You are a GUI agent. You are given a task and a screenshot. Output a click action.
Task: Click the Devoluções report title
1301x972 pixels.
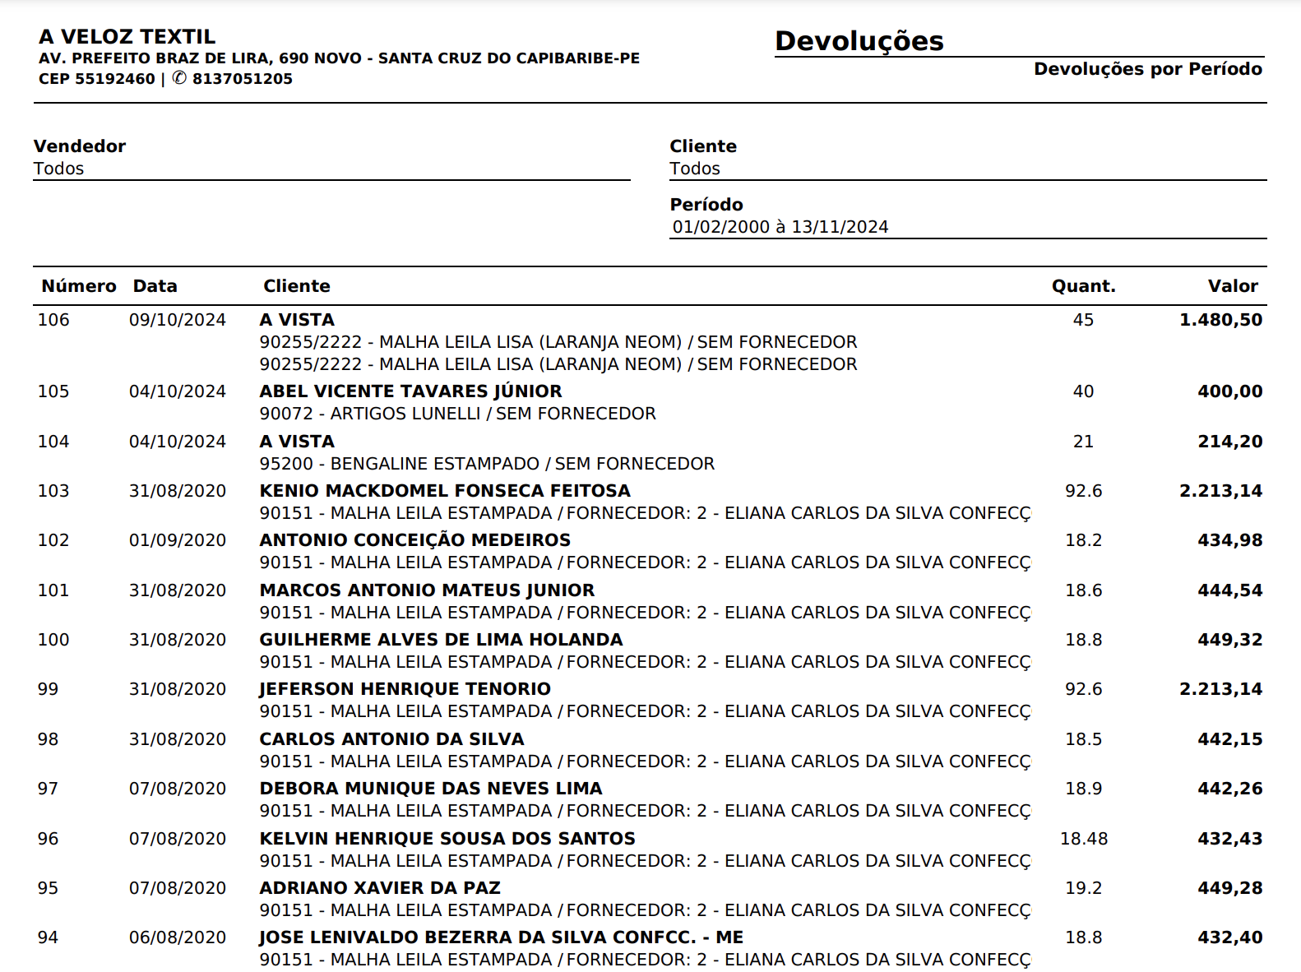point(859,41)
